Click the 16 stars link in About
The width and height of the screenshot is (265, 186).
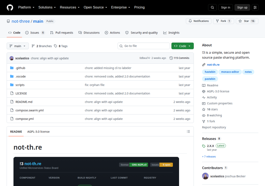coord(212,109)
